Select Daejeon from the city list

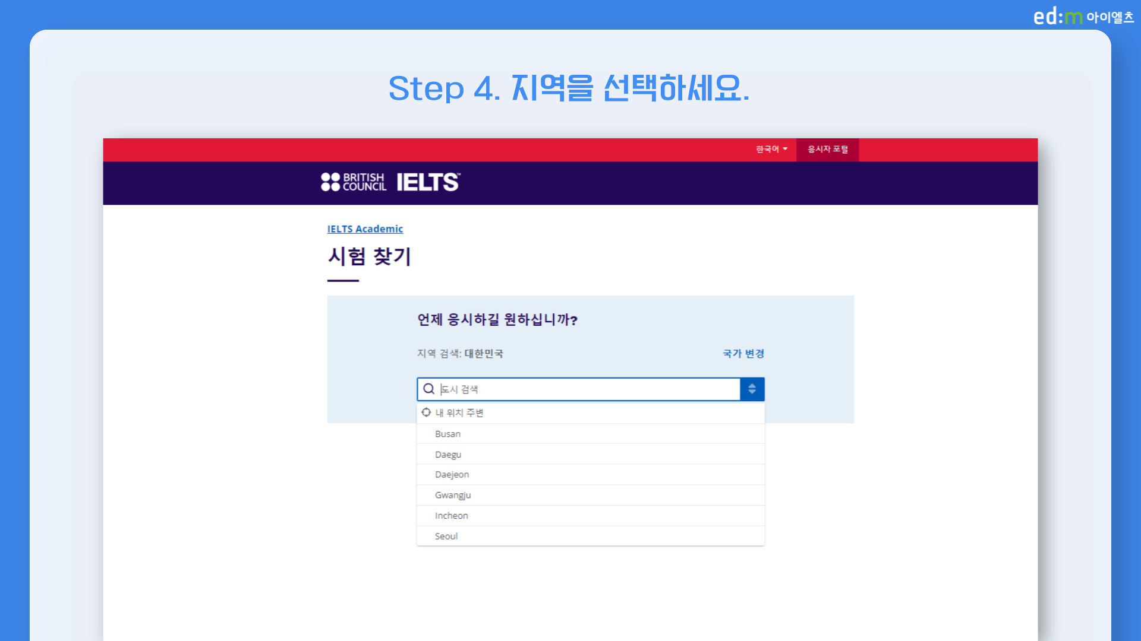[591, 475]
